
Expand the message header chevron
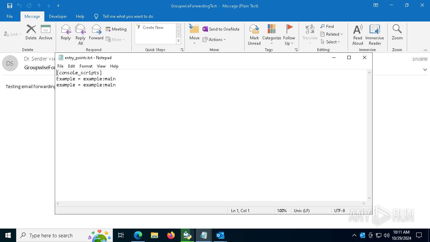tap(425, 70)
